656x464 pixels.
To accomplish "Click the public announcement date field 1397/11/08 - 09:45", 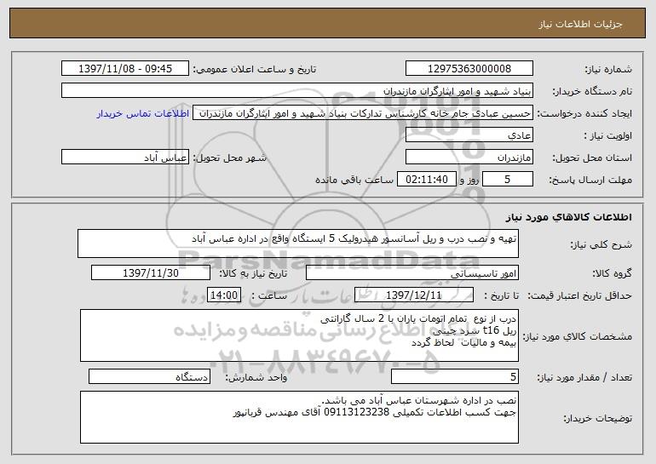I will click(125, 69).
